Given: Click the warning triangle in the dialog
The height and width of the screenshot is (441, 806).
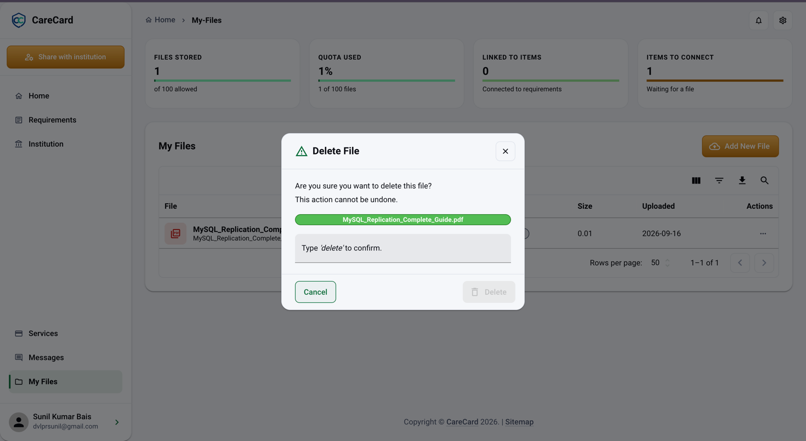Looking at the screenshot, I should pos(302,151).
